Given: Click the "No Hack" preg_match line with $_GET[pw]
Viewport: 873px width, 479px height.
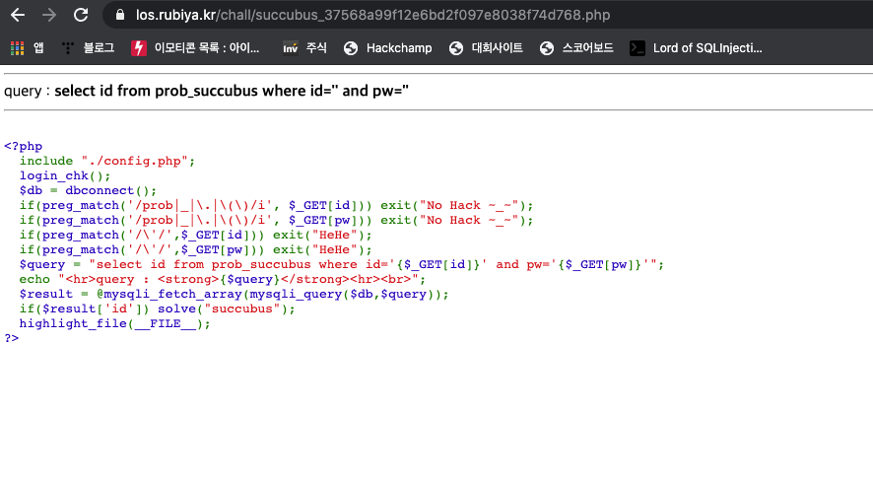Looking at the screenshot, I should click(x=276, y=220).
